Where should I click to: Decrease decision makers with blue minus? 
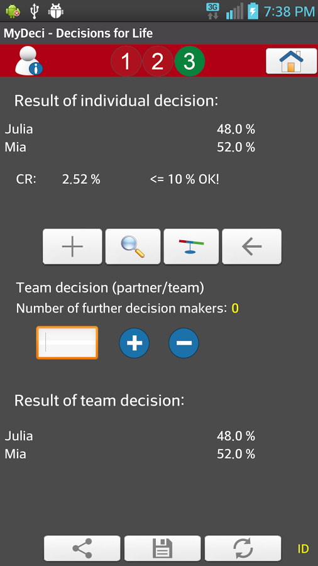[x=184, y=343]
